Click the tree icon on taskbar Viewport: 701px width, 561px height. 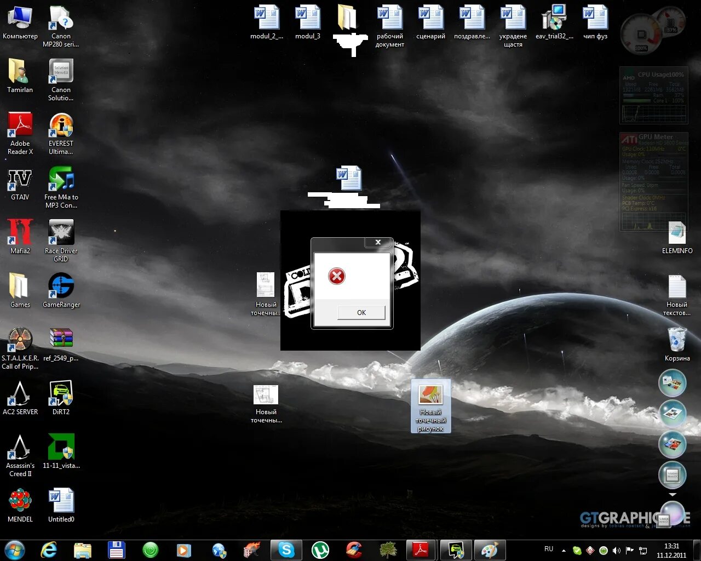pos(388,550)
